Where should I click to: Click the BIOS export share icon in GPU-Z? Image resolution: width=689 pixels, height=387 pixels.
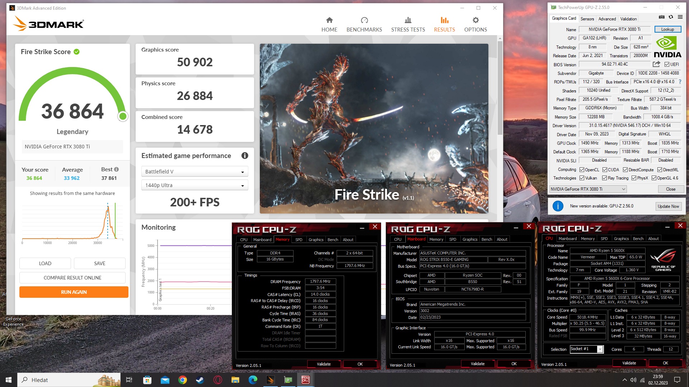coord(656,64)
